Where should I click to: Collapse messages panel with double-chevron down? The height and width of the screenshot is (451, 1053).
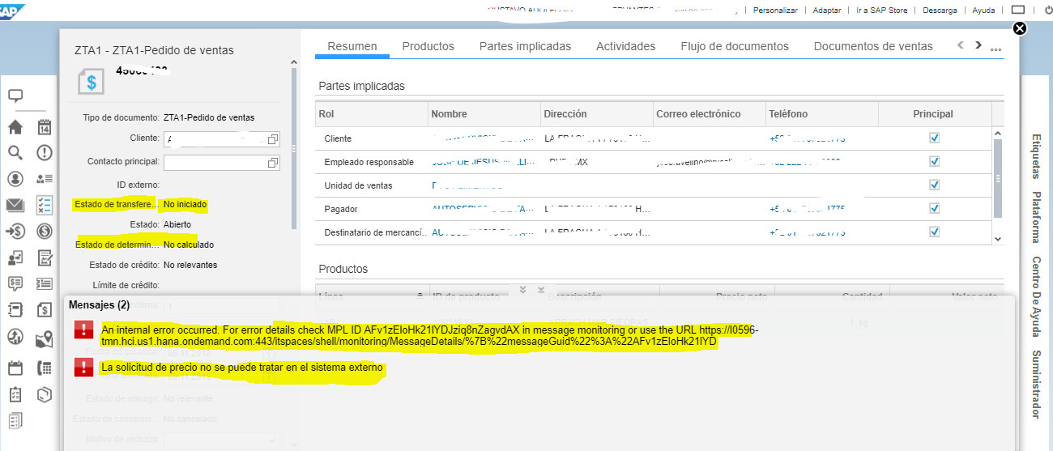[522, 290]
